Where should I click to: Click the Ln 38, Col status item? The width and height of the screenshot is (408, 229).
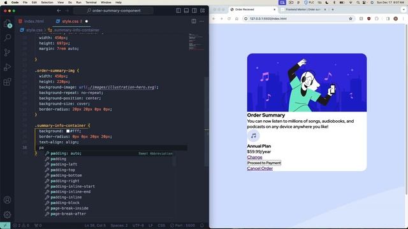click(x=95, y=225)
